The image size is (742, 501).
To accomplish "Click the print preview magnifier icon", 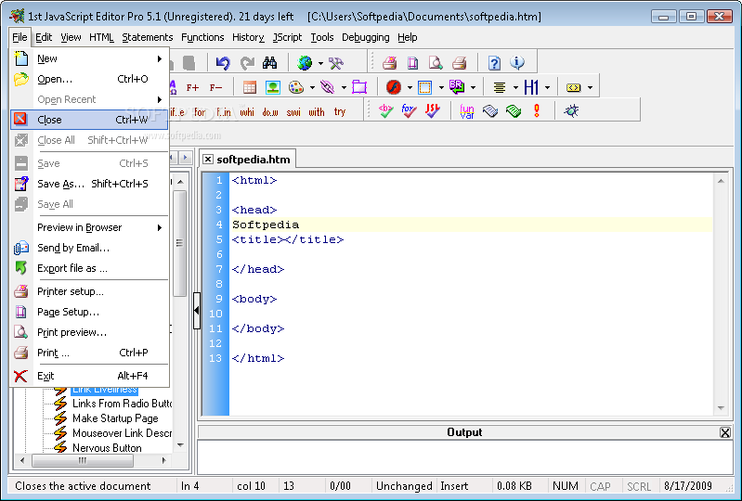I will tap(436, 63).
